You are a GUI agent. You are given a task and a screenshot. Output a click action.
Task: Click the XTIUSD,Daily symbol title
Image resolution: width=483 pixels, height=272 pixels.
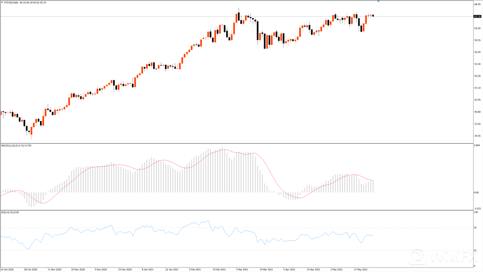point(11,3)
